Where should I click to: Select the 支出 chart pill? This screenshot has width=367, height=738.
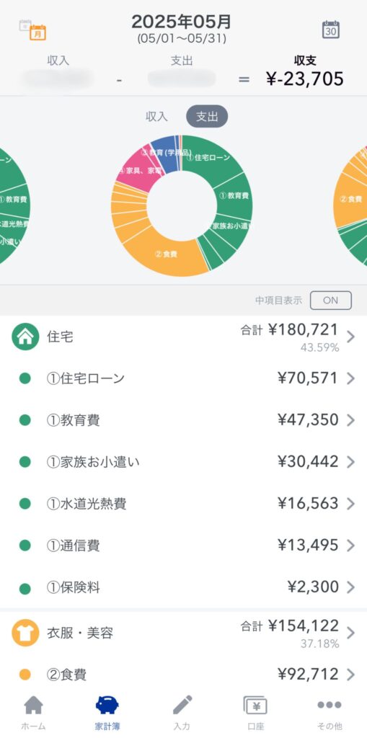click(207, 117)
